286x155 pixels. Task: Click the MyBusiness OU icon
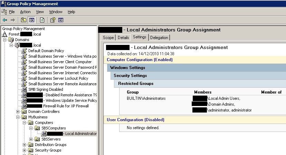(x=24, y=117)
